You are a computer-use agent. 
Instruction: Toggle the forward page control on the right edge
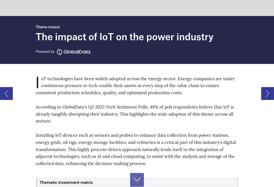[x=267, y=93]
